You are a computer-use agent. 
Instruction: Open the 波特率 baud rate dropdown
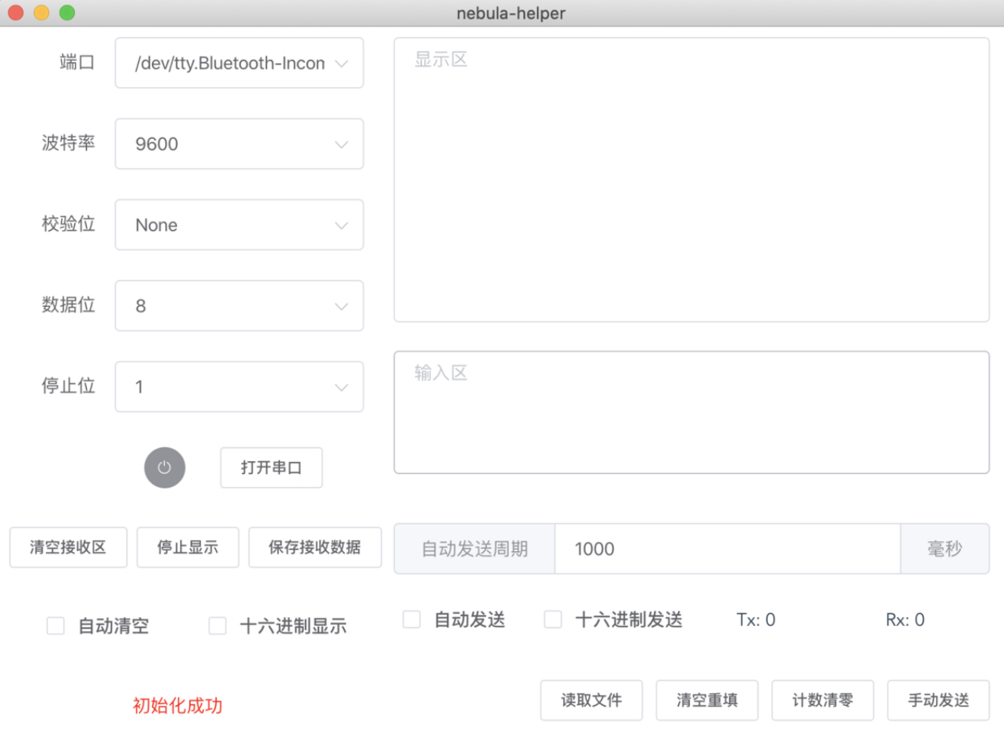[239, 144]
